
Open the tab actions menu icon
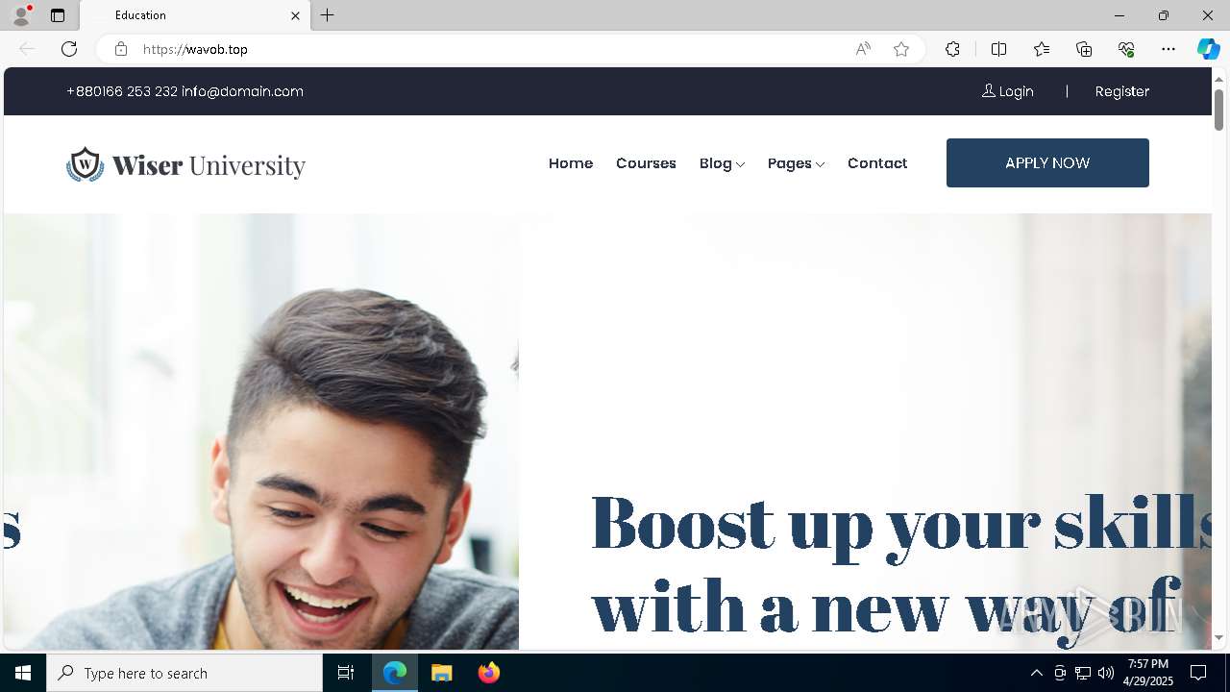[x=58, y=15]
